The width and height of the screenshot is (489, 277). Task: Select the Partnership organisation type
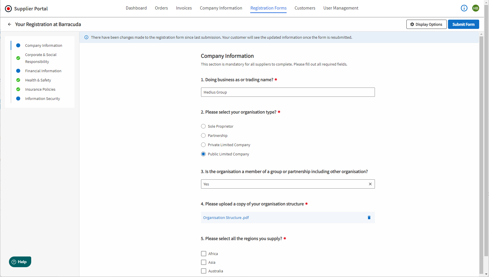coord(203,135)
